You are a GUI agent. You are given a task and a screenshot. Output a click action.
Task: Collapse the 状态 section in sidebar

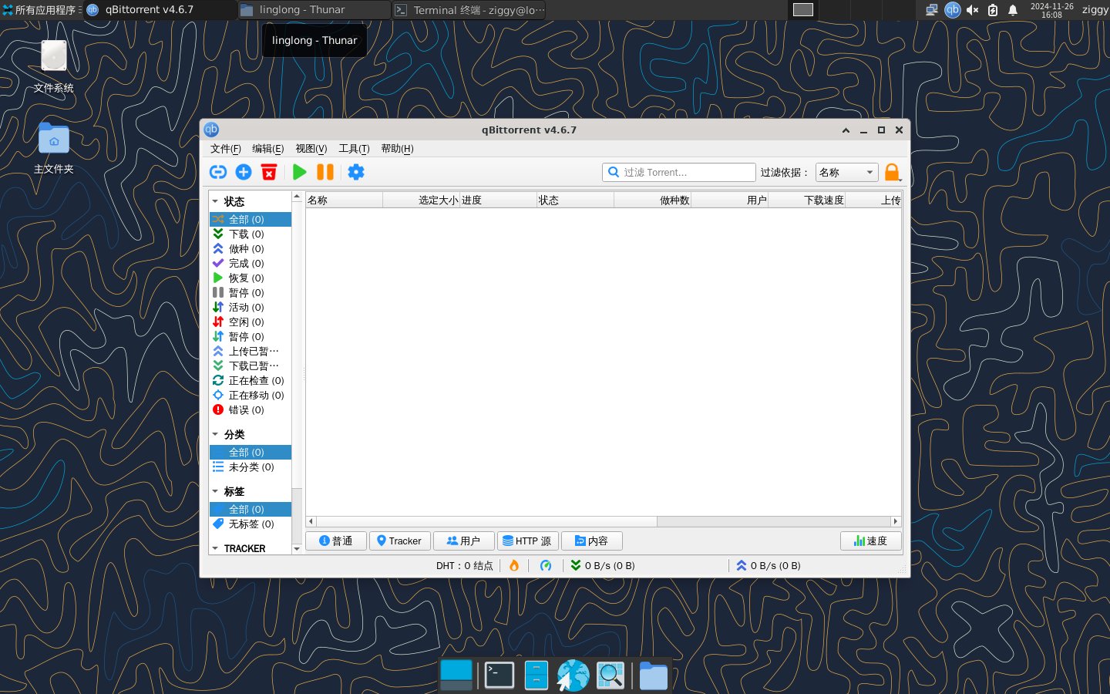coord(215,201)
